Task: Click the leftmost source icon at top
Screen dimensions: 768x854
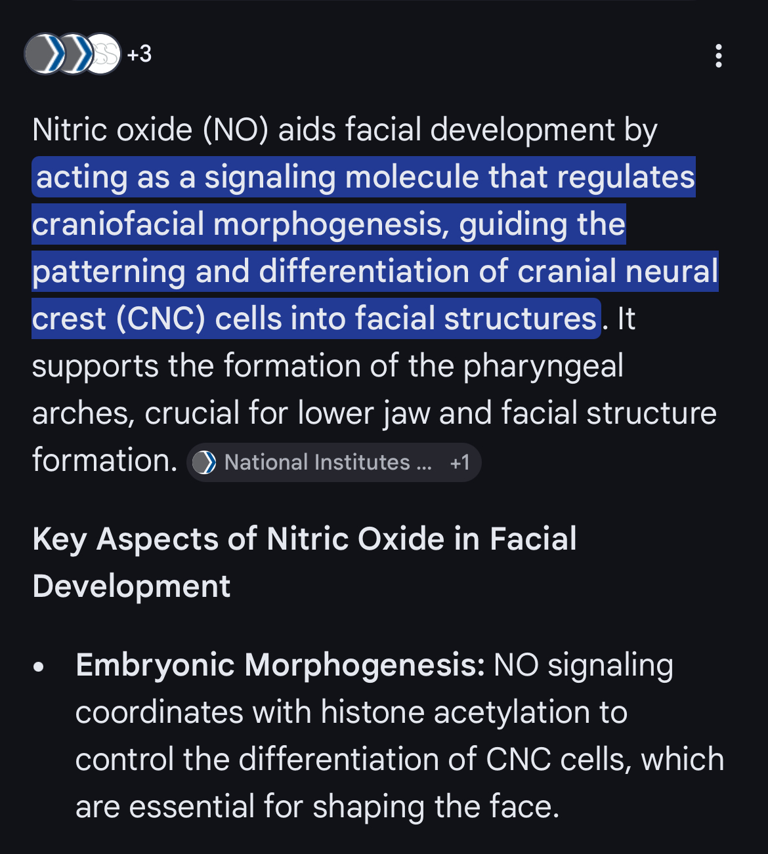Action: (x=42, y=54)
